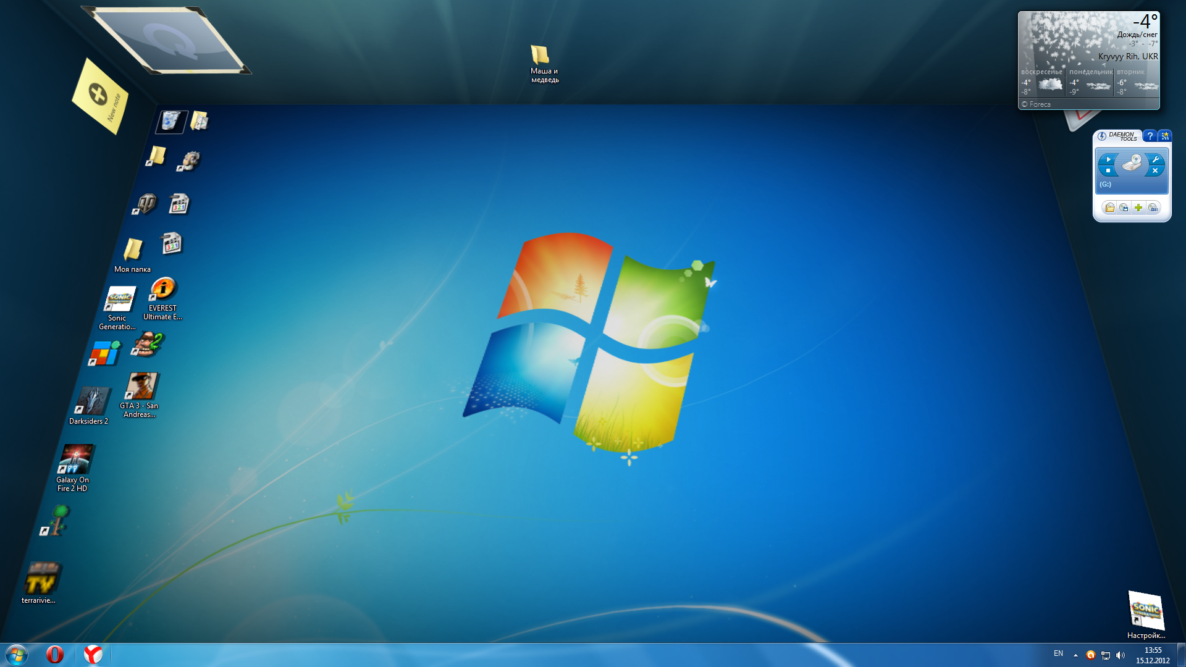Click the framed picture thumbnail at top left
1186x667 pixels.
point(166,41)
